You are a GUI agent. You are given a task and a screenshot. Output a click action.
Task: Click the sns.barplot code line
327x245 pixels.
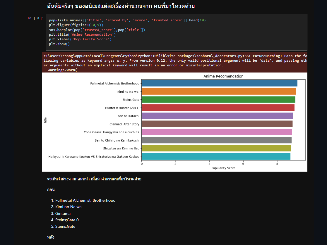pos(97,30)
